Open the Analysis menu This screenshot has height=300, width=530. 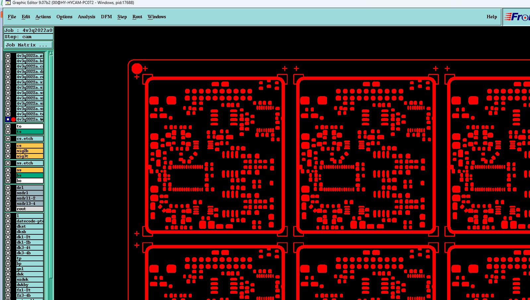pos(87,17)
